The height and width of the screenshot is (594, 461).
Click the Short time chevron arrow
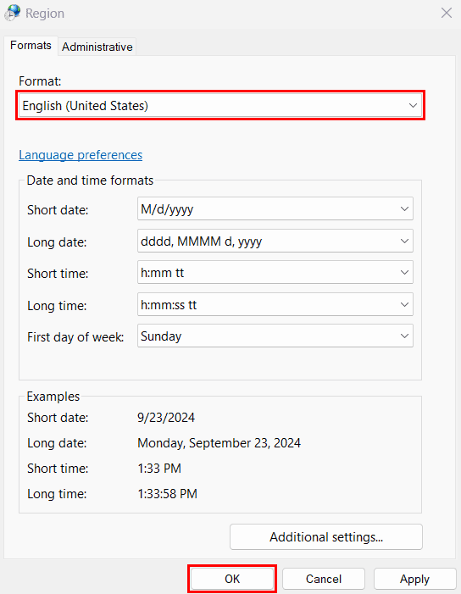click(404, 272)
